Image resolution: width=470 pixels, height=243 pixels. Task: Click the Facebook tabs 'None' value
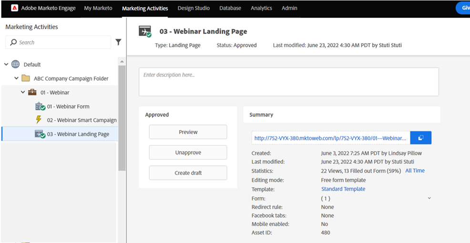(x=327, y=215)
